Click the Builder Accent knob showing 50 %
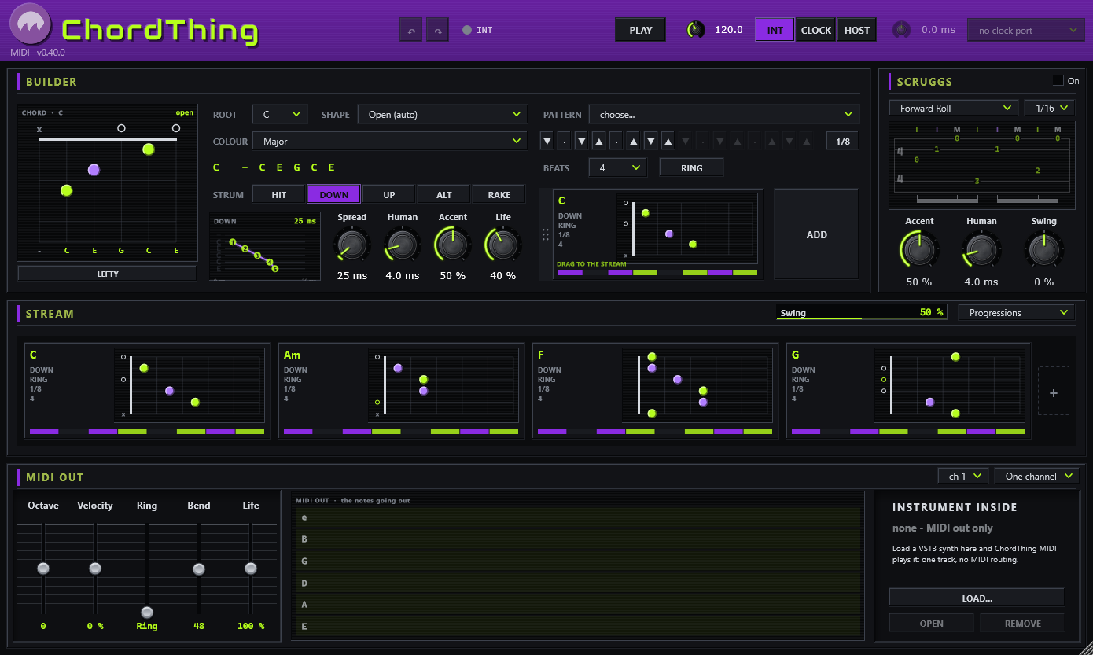 [x=453, y=245]
